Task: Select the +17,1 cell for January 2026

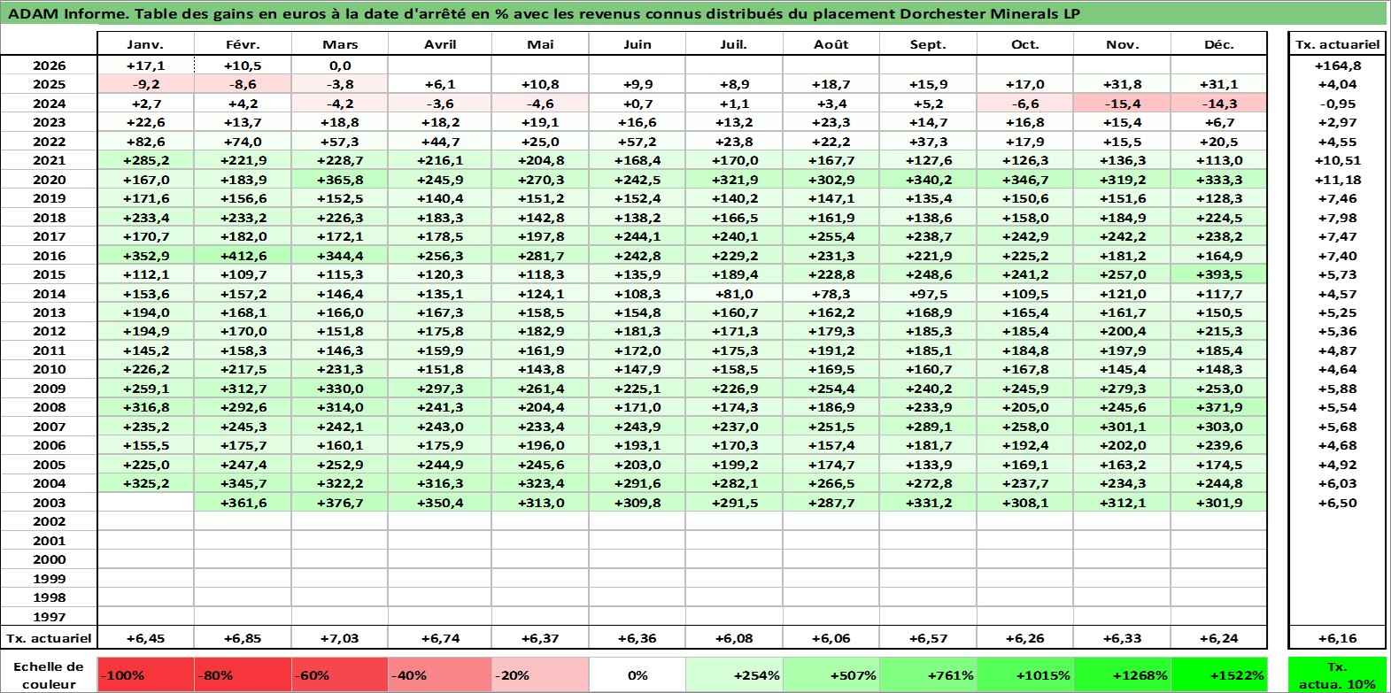Action: (145, 65)
